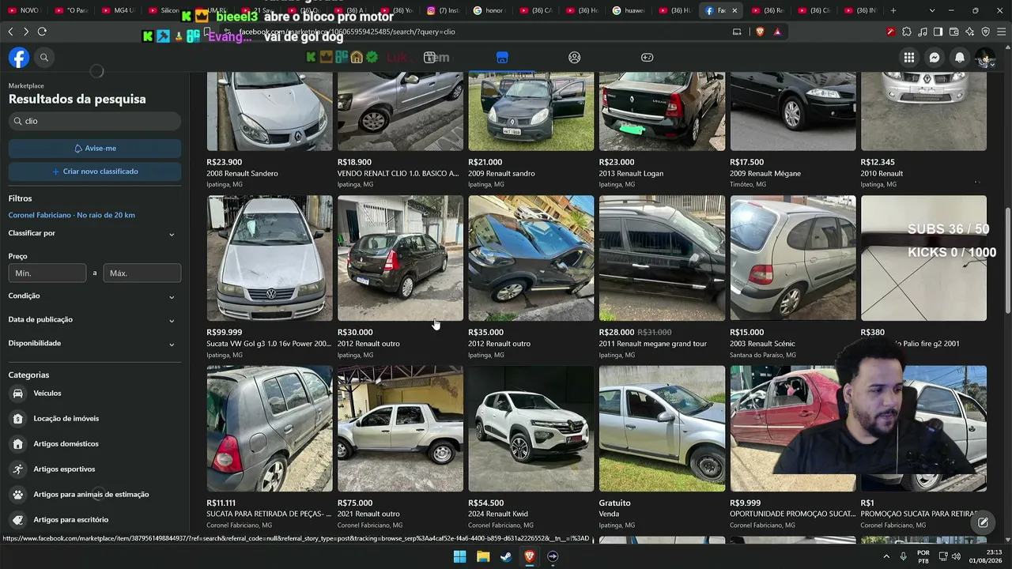The width and height of the screenshot is (1012, 569).
Task: Switch to the huawei Google tab
Action: point(629,10)
